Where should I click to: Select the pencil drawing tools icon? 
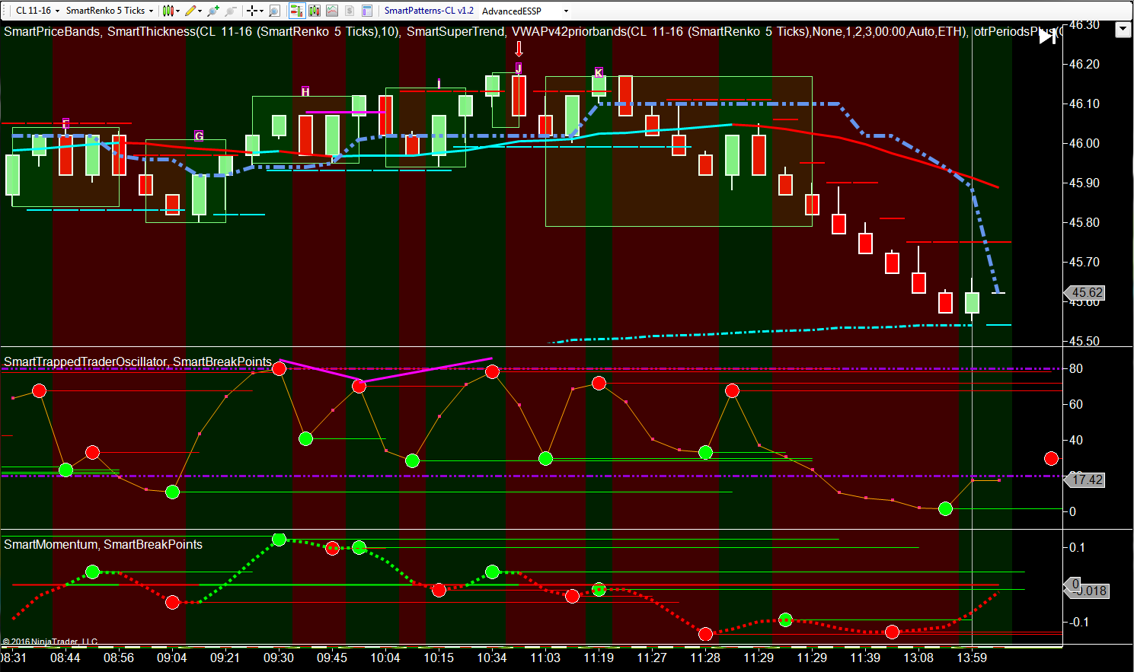[190, 11]
